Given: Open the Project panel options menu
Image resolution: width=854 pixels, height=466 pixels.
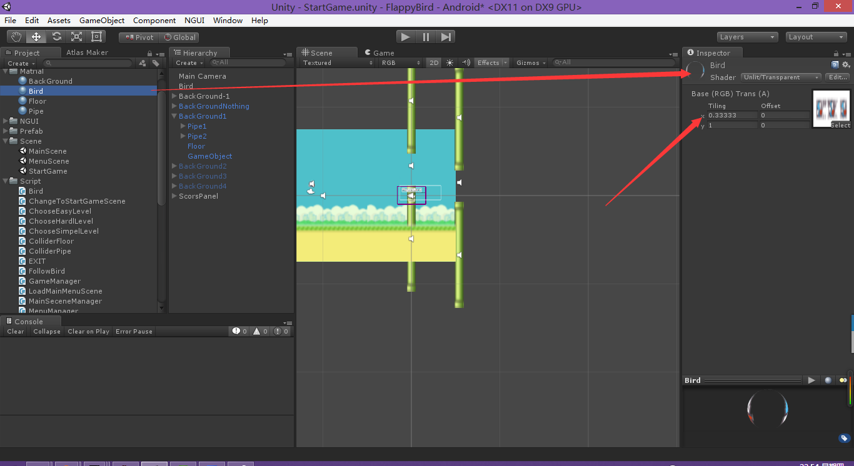Looking at the screenshot, I should click(160, 54).
